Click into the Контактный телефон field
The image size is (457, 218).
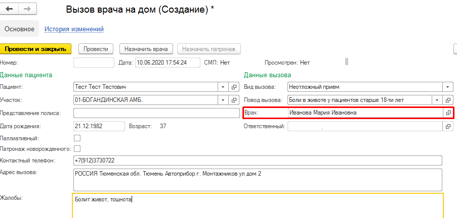pos(258,160)
